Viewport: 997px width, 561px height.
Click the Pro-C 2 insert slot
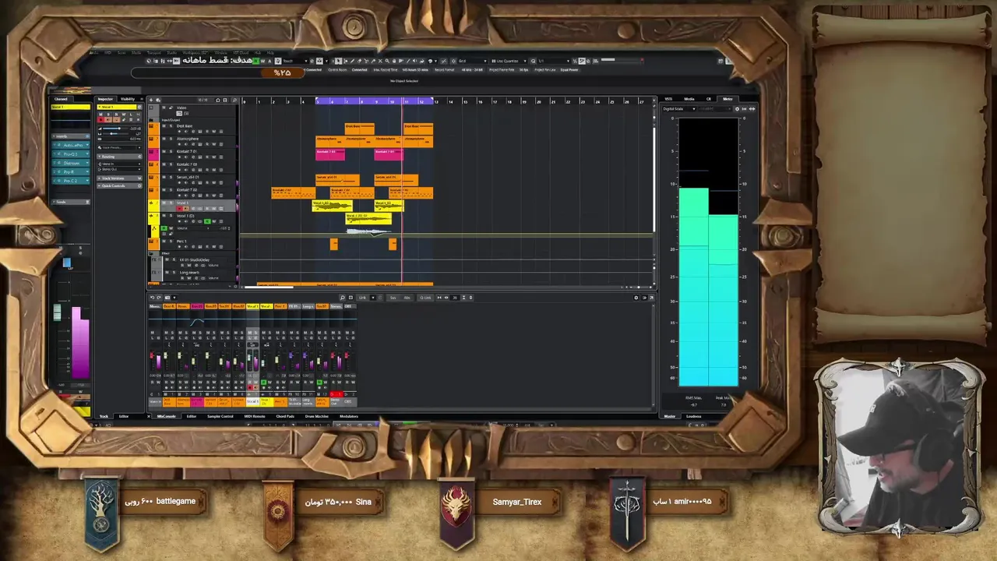pos(71,181)
